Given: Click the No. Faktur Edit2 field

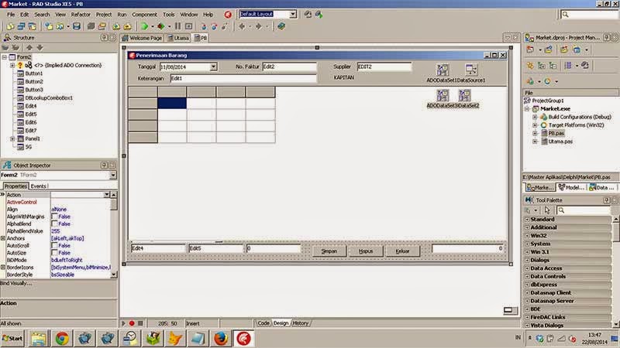Looking at the screenshot, I should click(x=289, y=67).
